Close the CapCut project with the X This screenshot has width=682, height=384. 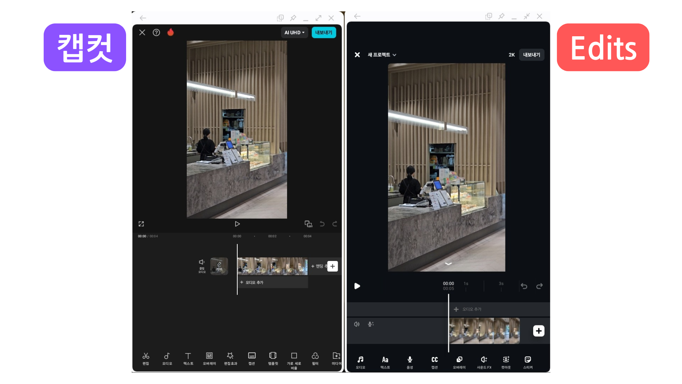pyautogui.click(x=142, y=32)
